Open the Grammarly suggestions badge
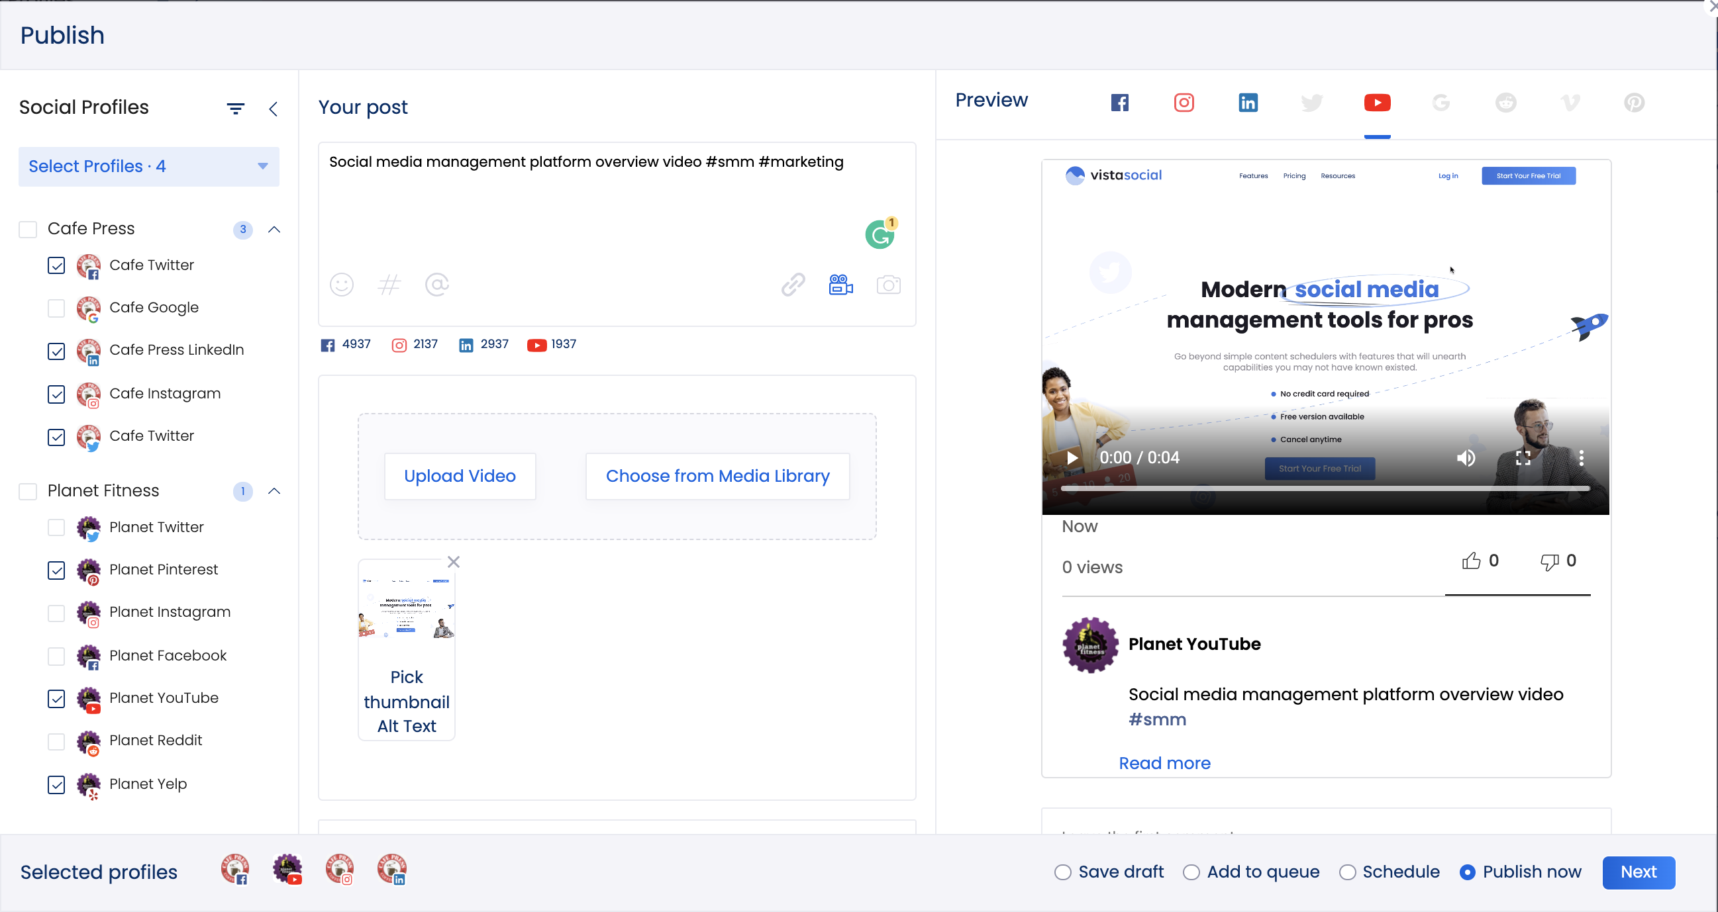Viewport: 1718px width, 912px height. (880, 234)
